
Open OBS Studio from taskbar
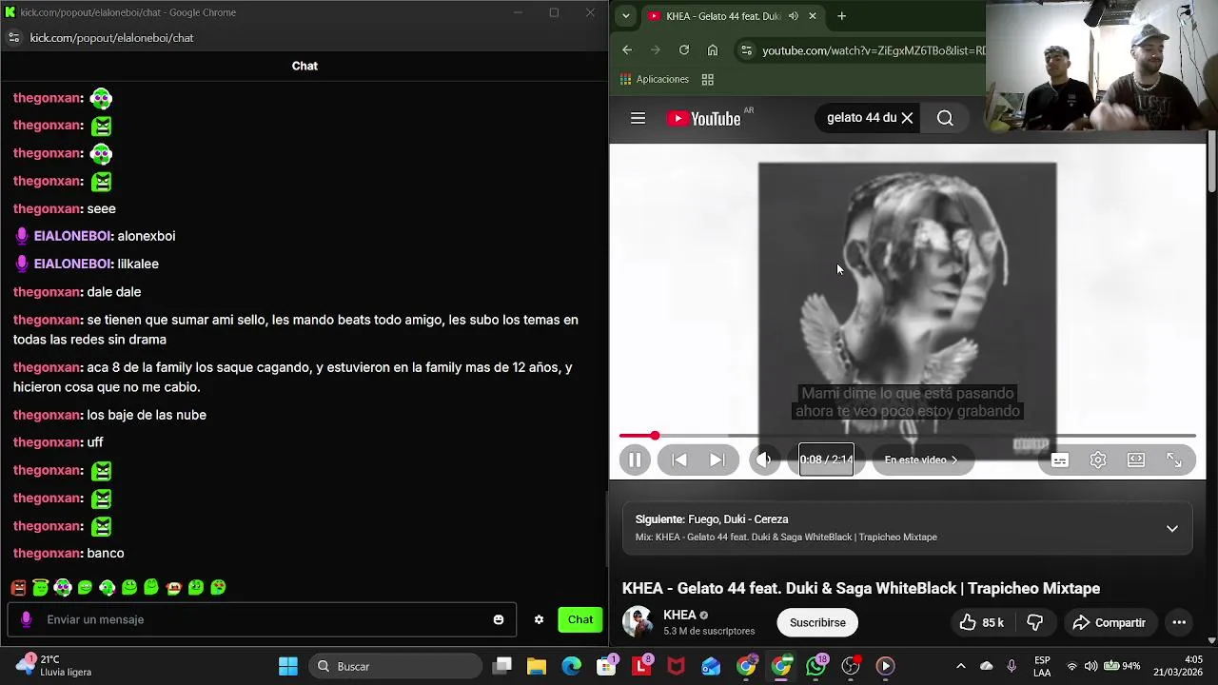(x=851, y=666)
